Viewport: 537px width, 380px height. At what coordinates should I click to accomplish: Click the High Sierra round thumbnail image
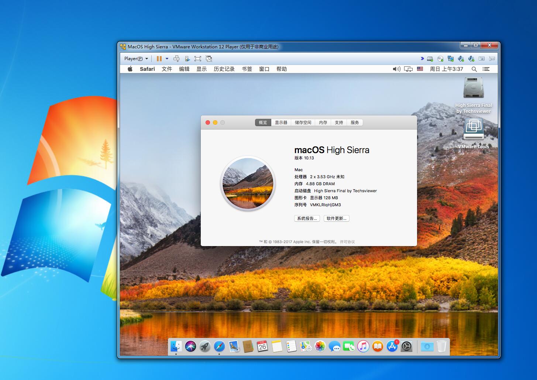[248, 183]
